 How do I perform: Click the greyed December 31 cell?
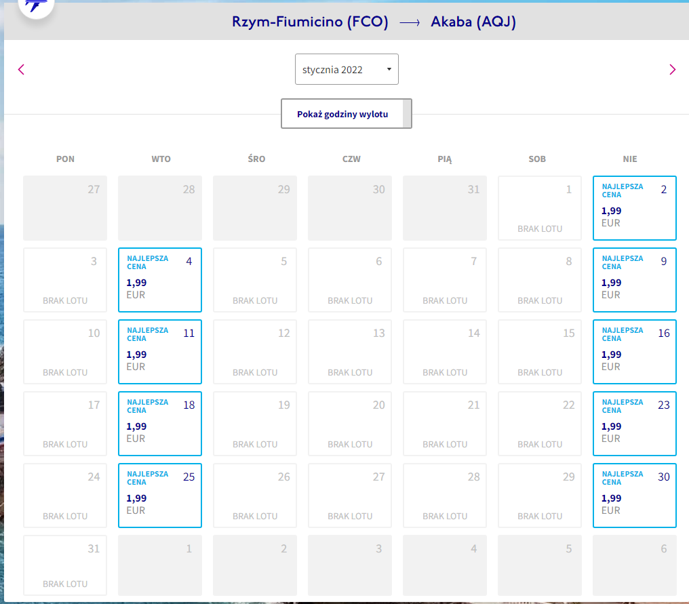445,208
